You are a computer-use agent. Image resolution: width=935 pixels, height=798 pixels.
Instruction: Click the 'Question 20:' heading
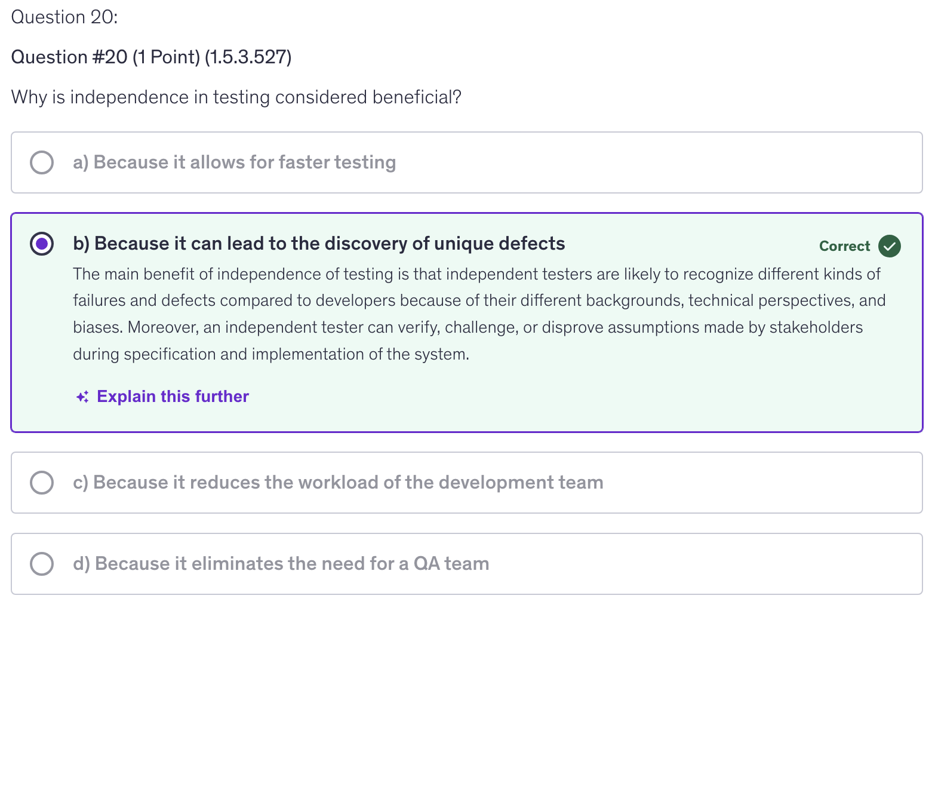point(64,17)
